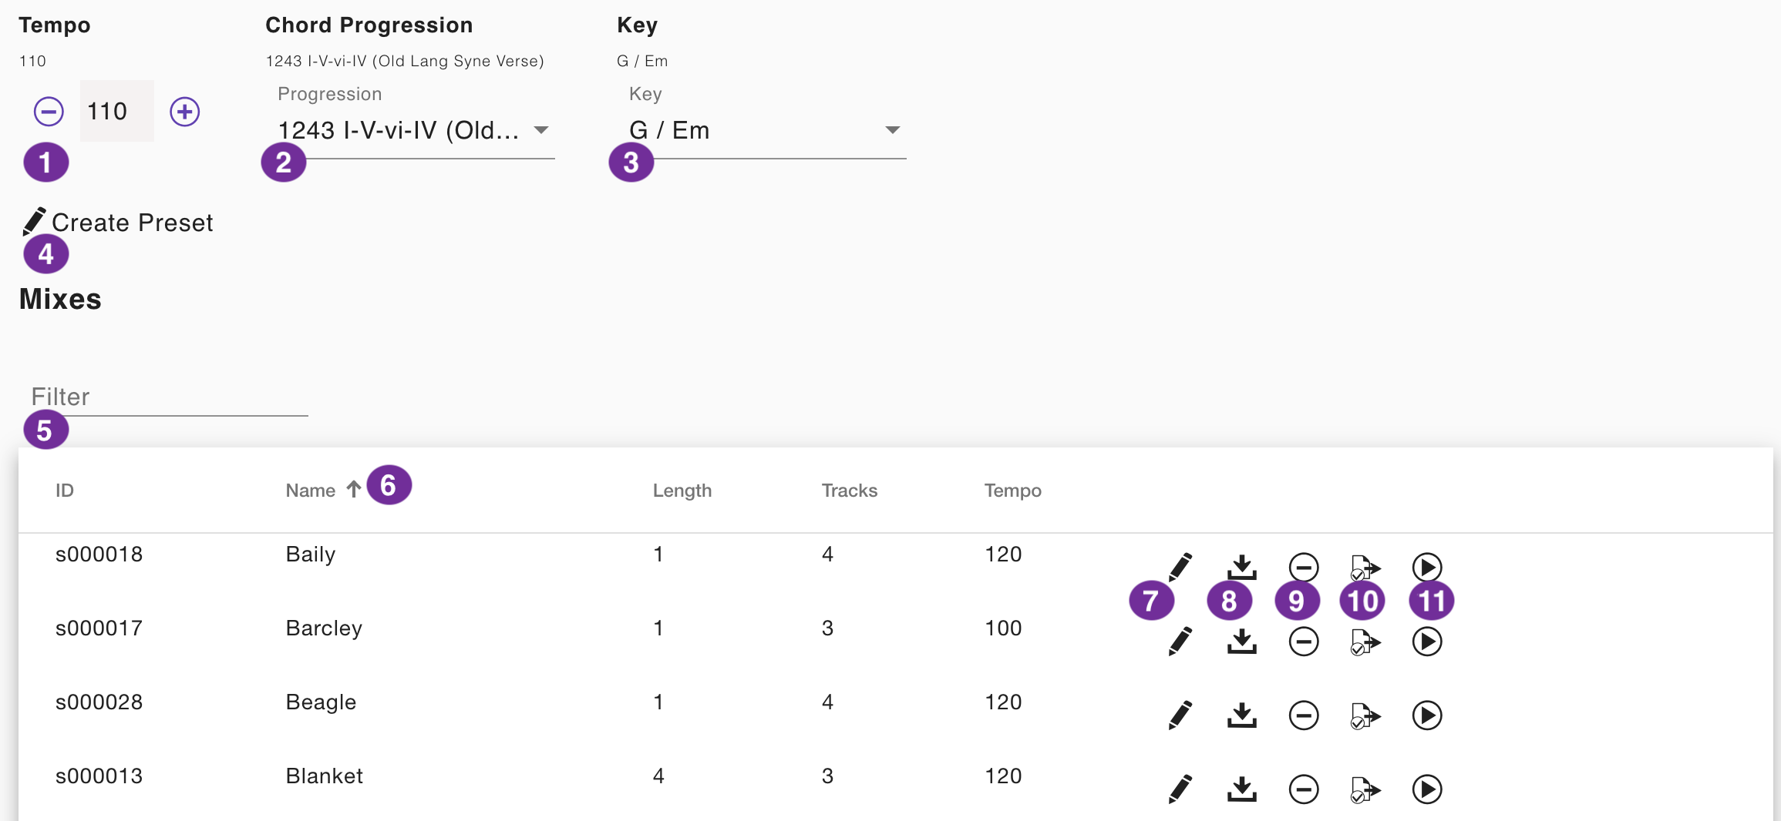Download the Beagle mix
Viewport: 1781px width, 821px height.
(x=1242, y=715)
